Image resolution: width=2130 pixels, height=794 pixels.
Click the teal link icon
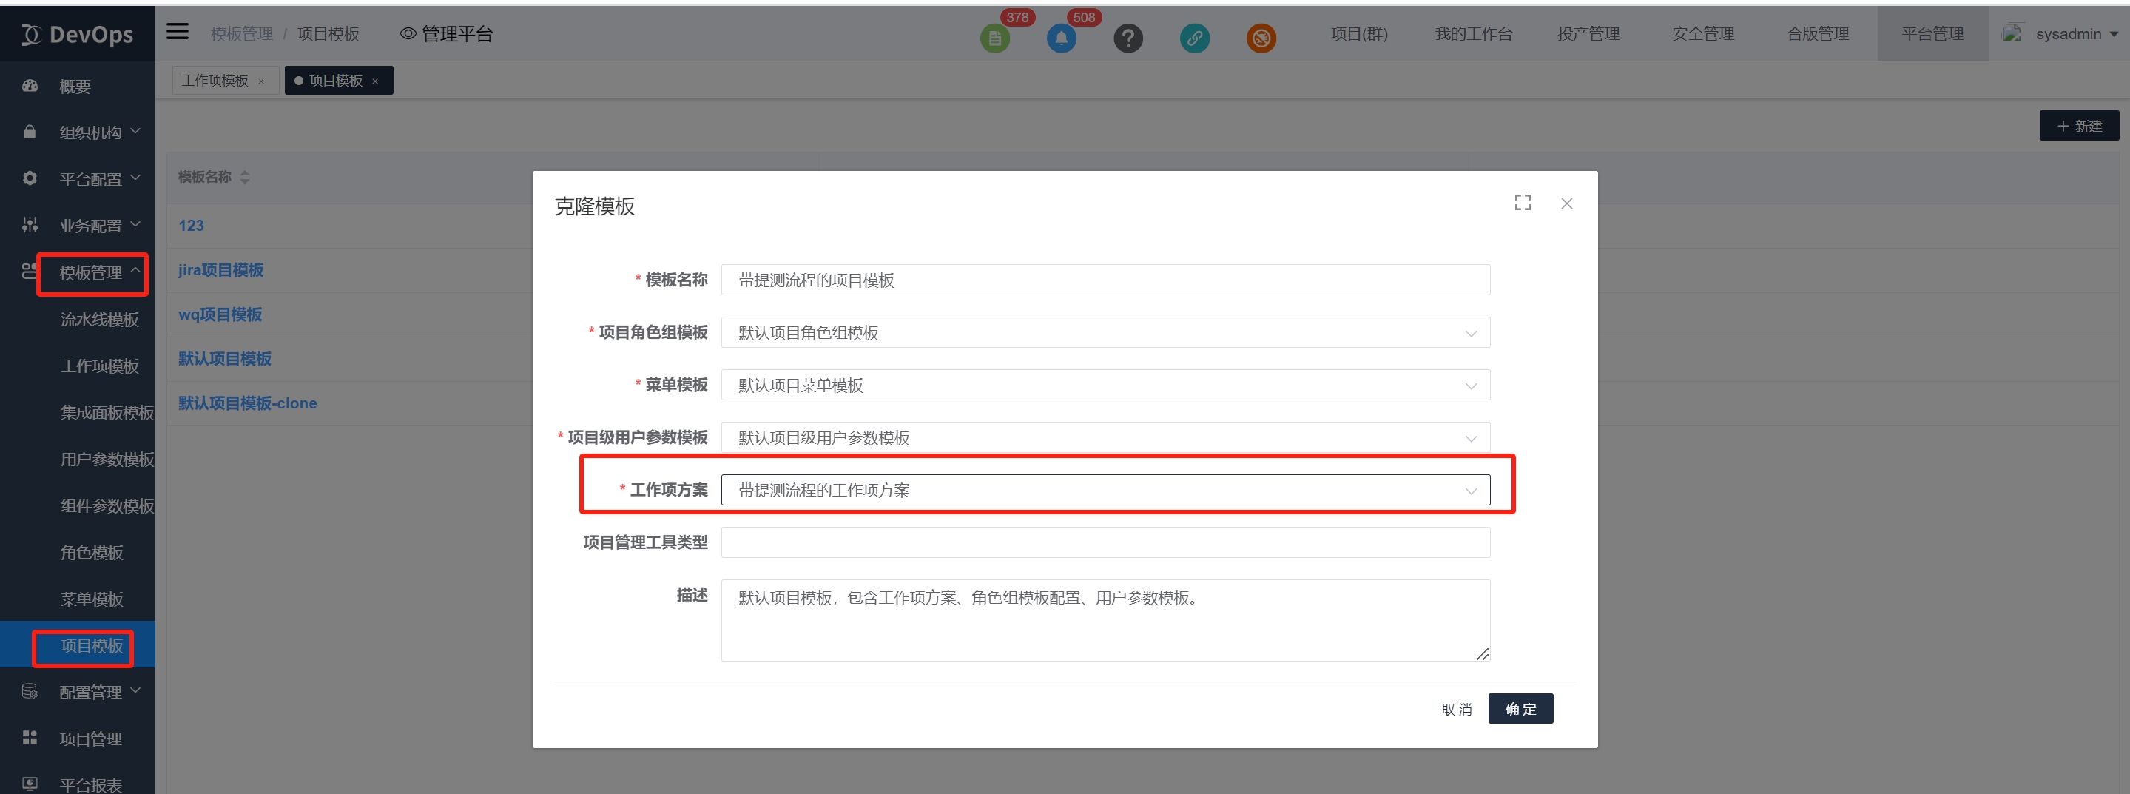[1194, 38]
